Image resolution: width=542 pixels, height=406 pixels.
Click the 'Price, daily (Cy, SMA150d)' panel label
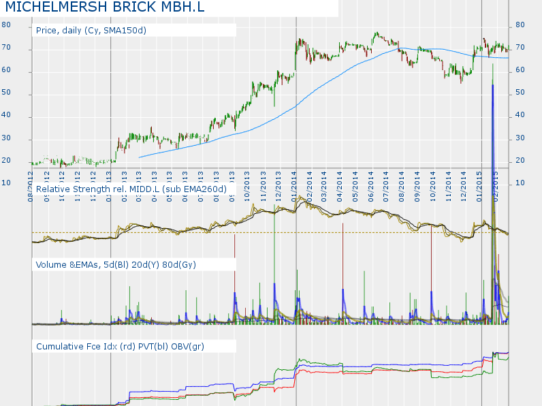91,31
